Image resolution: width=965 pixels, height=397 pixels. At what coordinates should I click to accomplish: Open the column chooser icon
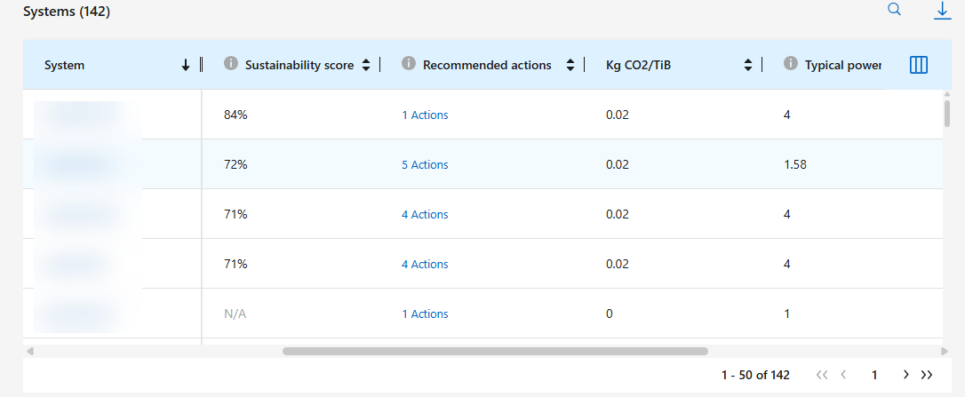coord(919,65)
